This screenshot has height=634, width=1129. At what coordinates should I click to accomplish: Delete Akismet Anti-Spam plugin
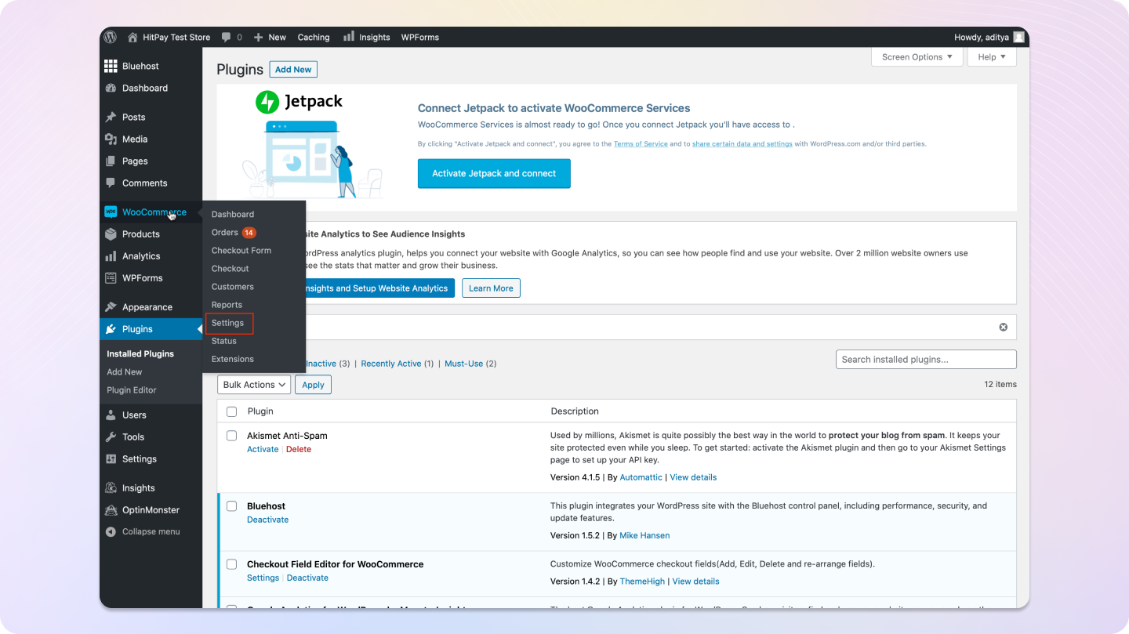coord(299,449)
